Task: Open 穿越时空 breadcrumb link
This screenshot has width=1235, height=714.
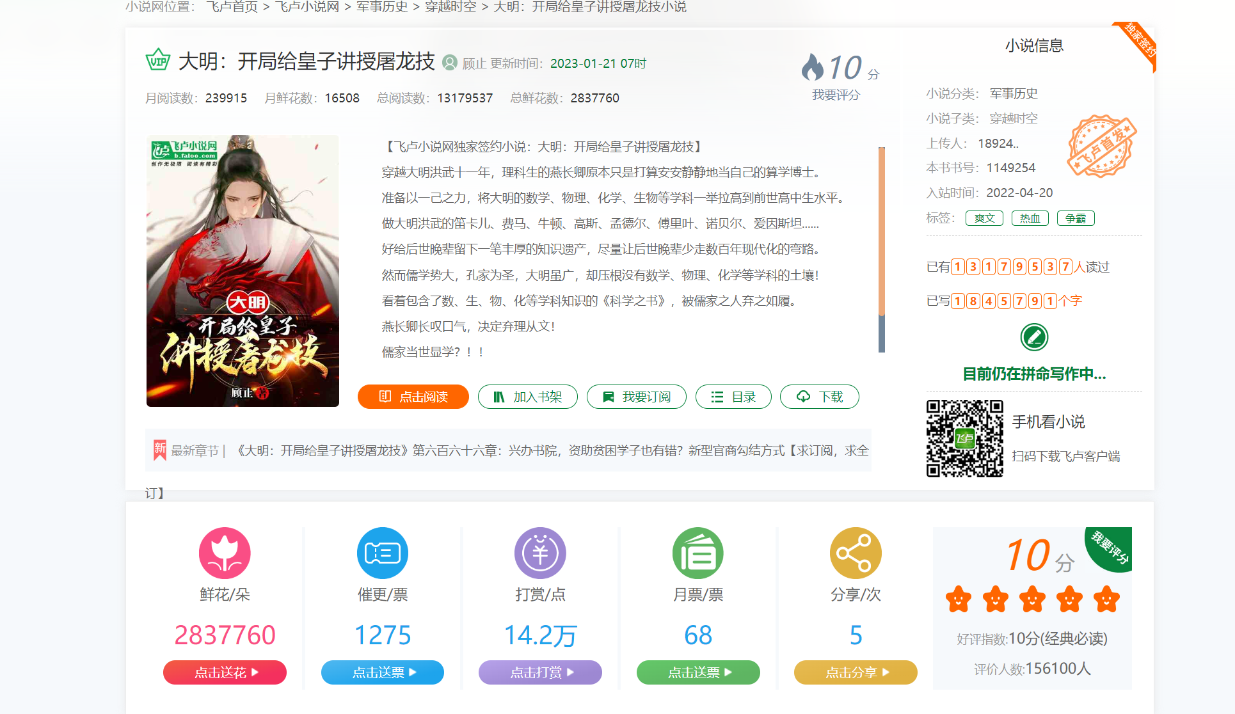Action: click(450, 7)
